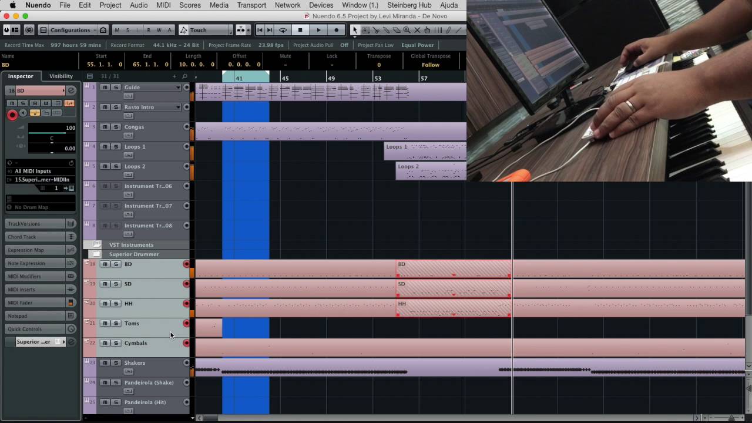Go to next marker in transport

(269, 30)
